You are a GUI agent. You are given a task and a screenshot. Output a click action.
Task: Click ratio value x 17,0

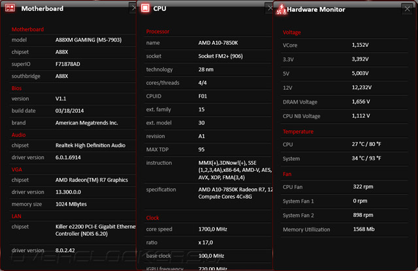click(x=205, y=242)
